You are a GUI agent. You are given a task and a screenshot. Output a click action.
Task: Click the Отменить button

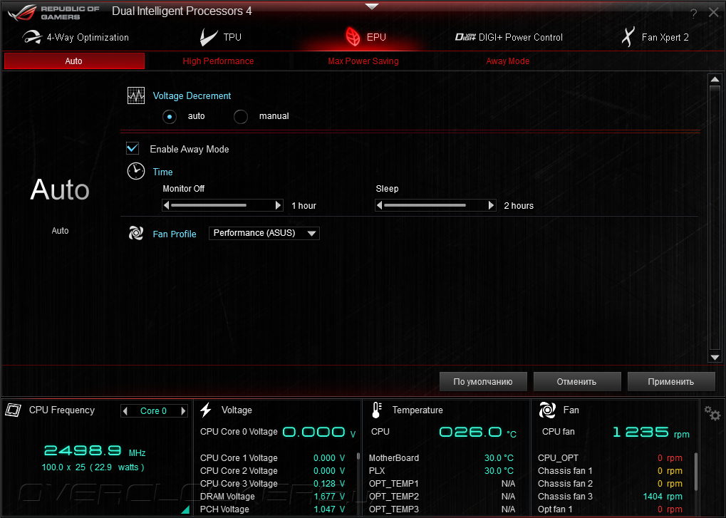point(576,381)
